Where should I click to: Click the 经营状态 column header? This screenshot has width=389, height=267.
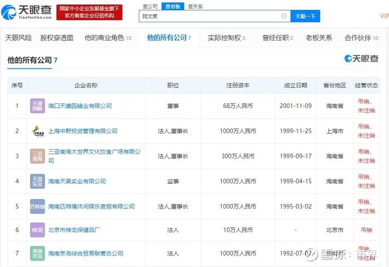367,85
